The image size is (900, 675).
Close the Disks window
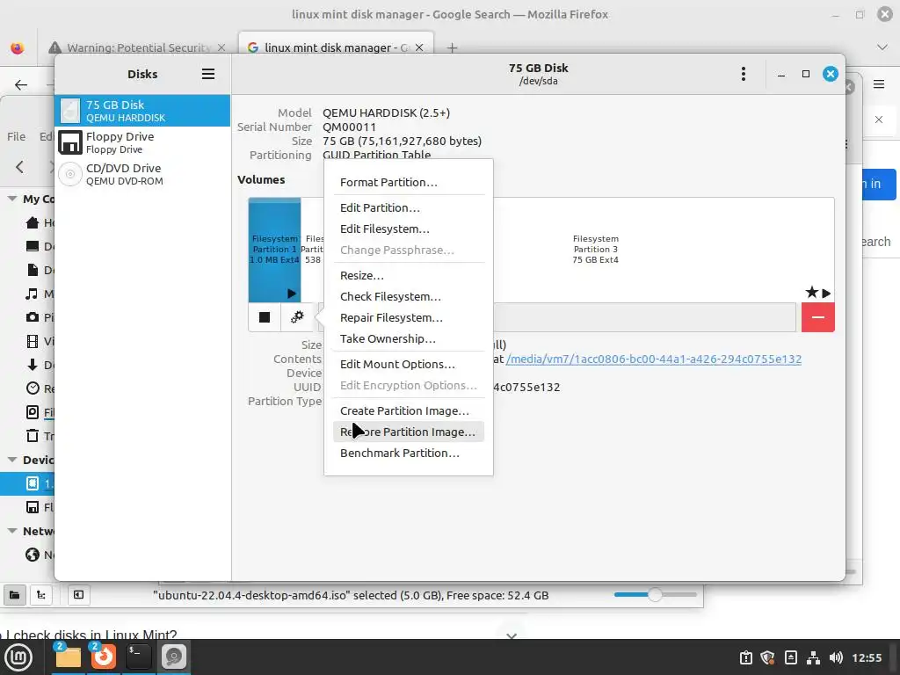(831, 74)
